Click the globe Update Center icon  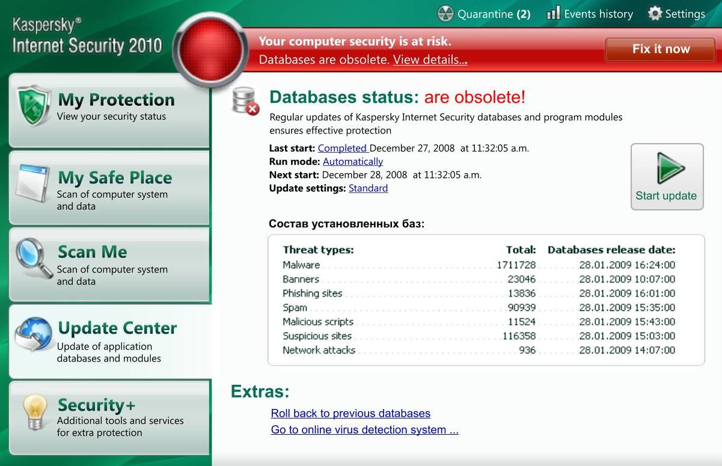pyautogui.click(x=32, y=335)
